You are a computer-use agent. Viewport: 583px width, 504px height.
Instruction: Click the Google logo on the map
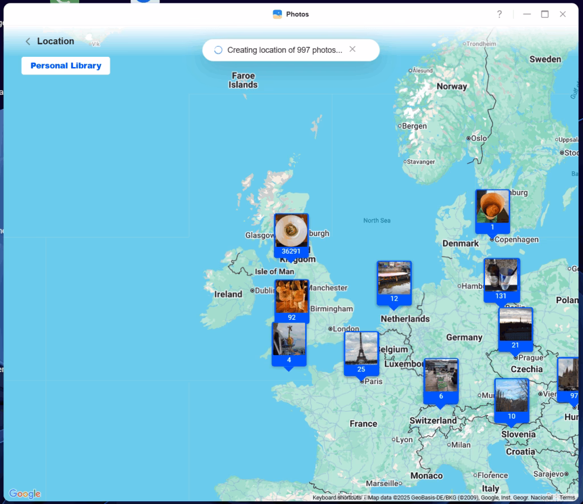(x=24, y=494)
